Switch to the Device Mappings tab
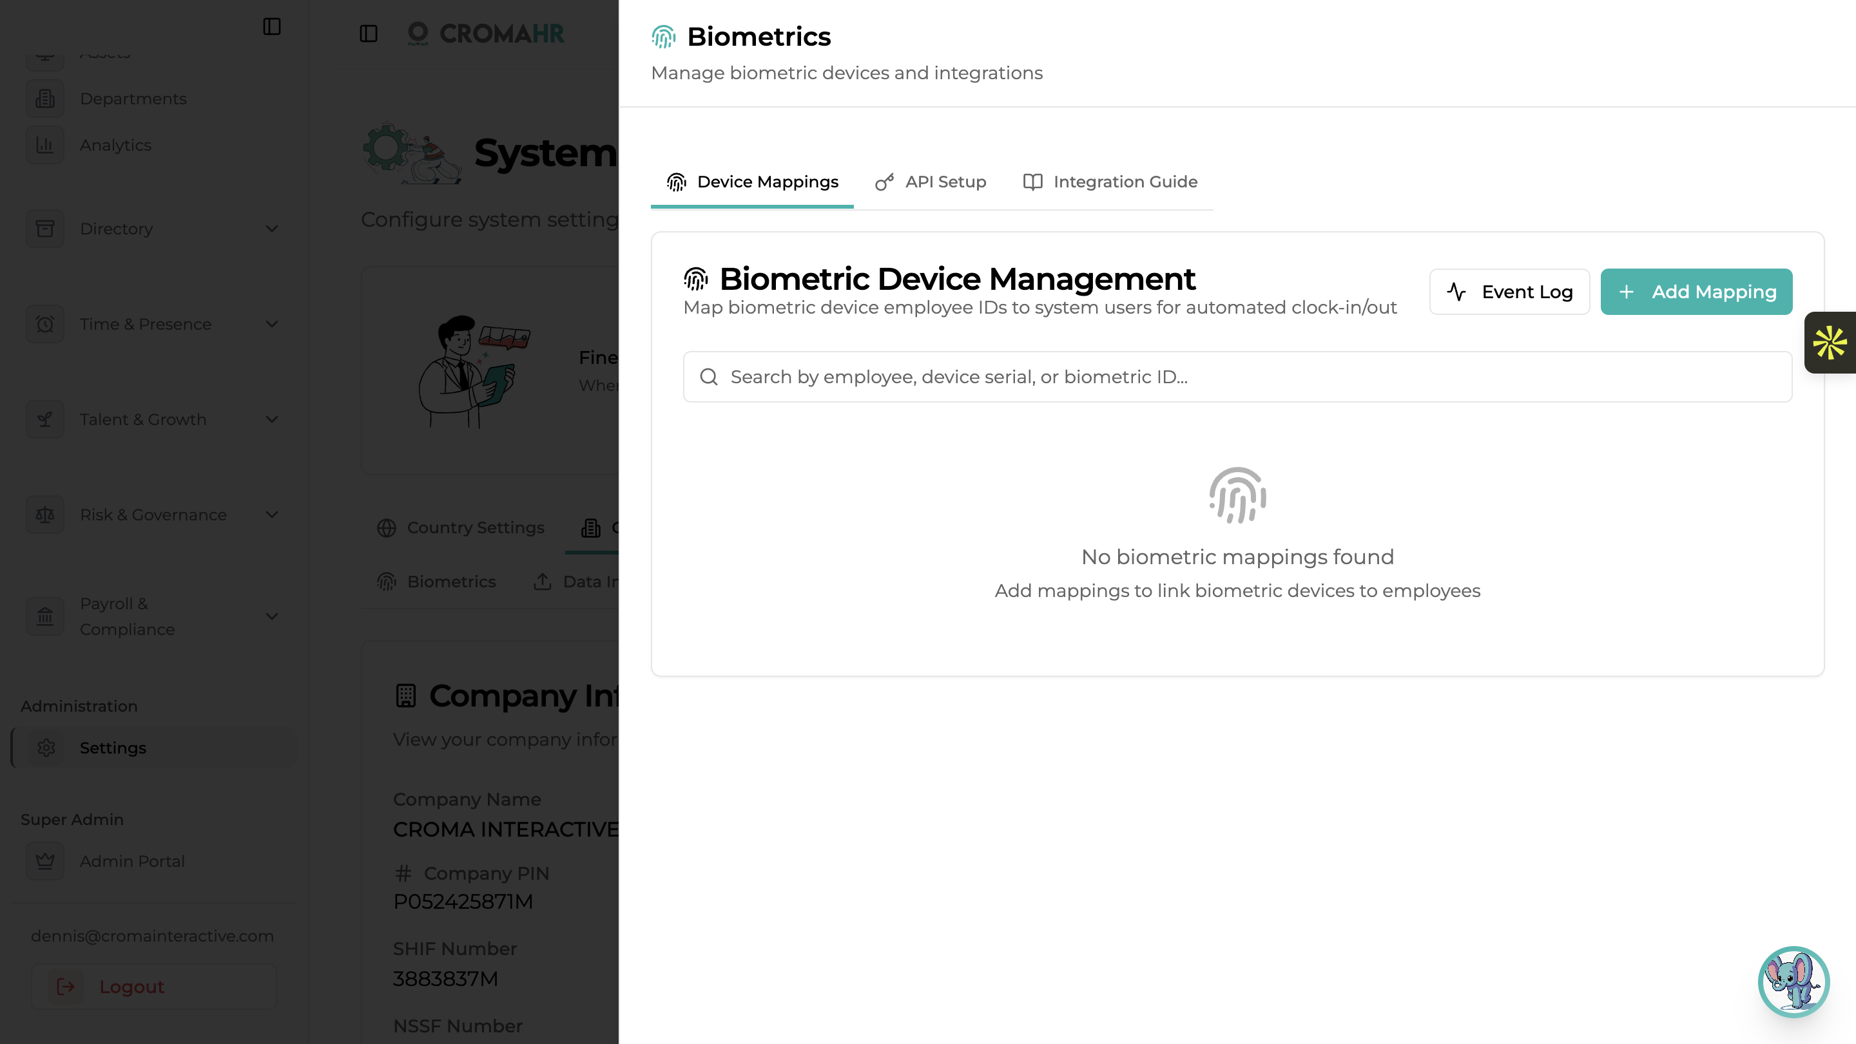This screenshot has width=1856, height=1044. click(752, 182)
